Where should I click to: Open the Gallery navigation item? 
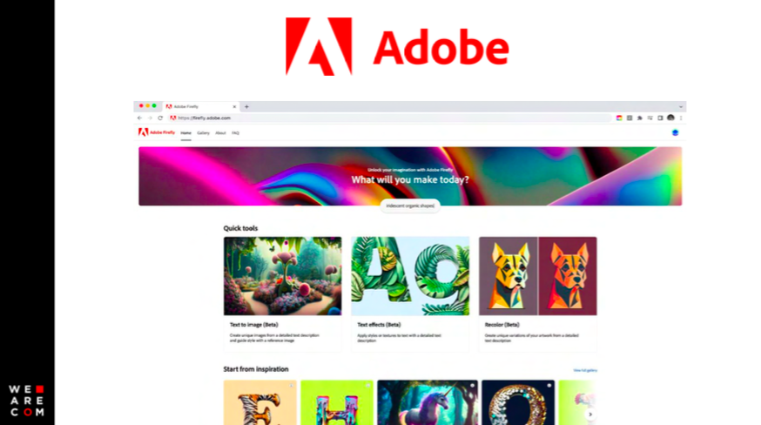point(204,133)
